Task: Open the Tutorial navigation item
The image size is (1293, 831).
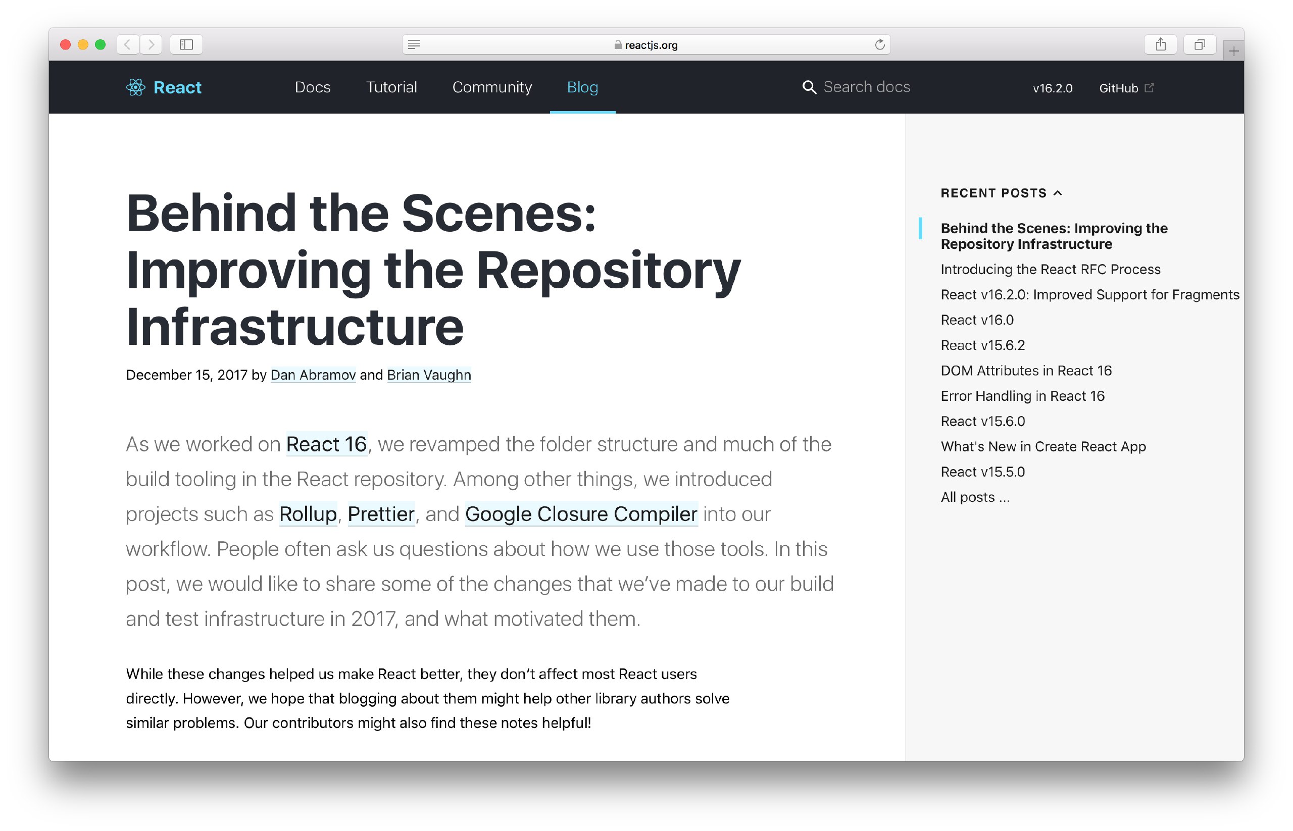Action: click(391, 87)
